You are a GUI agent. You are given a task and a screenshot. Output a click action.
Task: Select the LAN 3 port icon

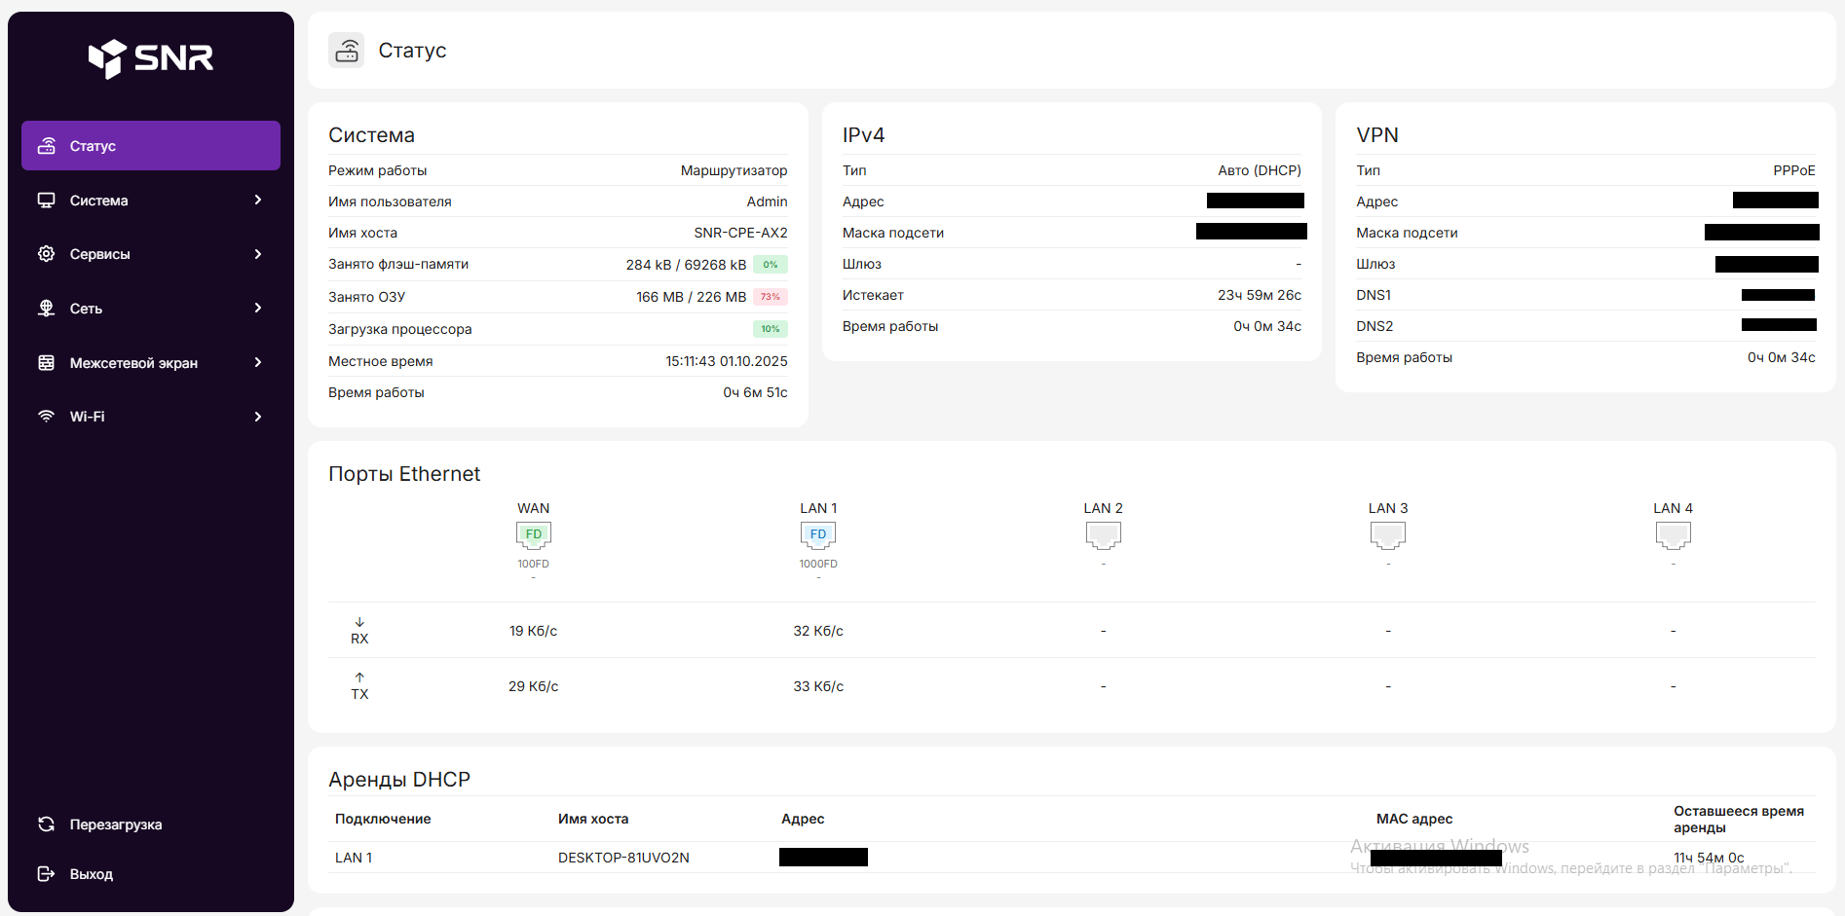tap(1388, 534)
